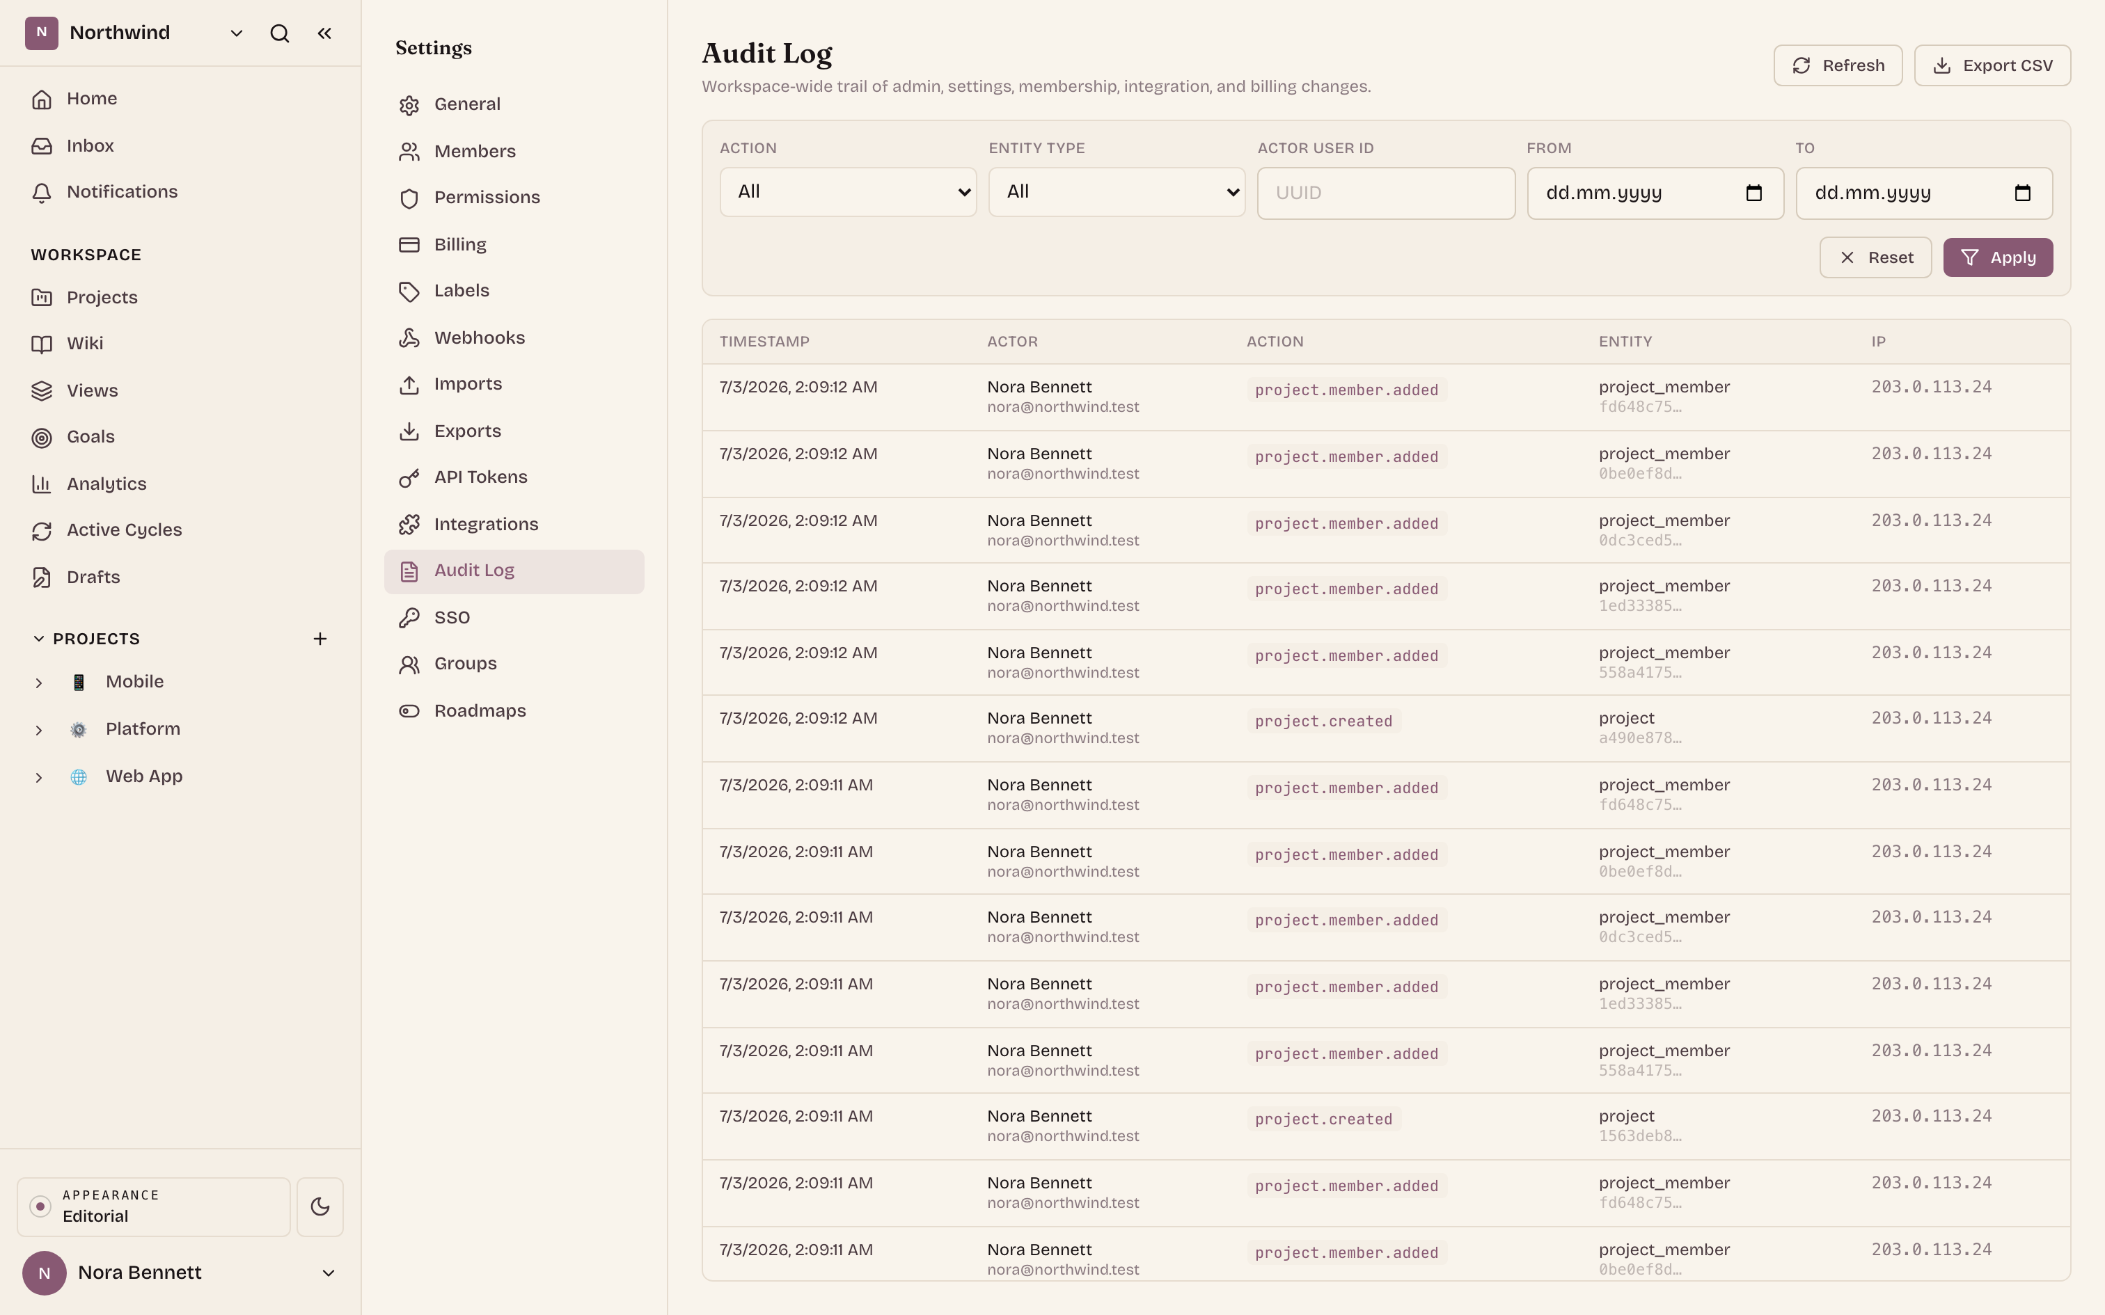Open Members settings
The width and height of the screenshot is (2105, 1315).
(514, 152)
